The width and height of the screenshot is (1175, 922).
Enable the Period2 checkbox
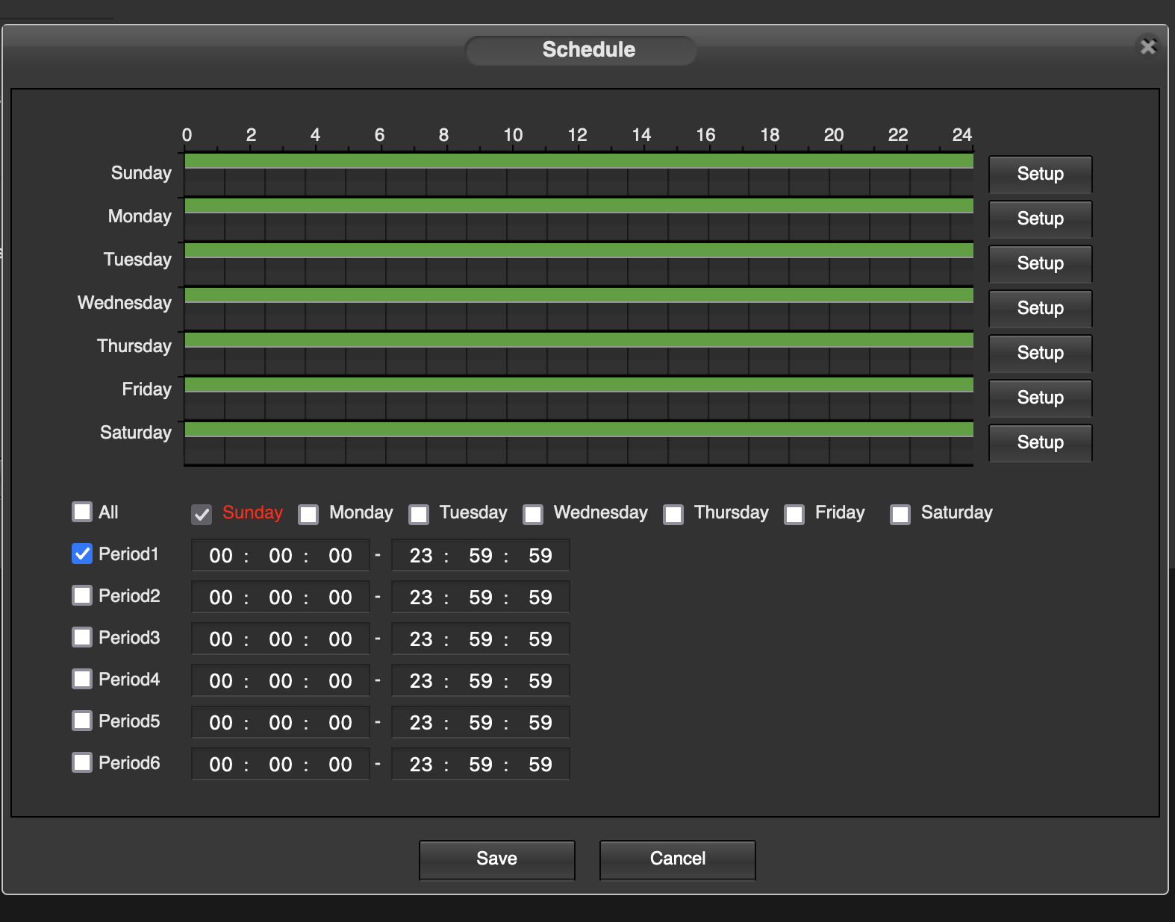(82, 595)
